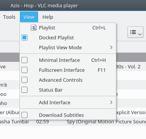The height and width of the screenshot is (139, 146).
Task: Check the Download Subtitles checkbox
Action: (x=24, y=115)
